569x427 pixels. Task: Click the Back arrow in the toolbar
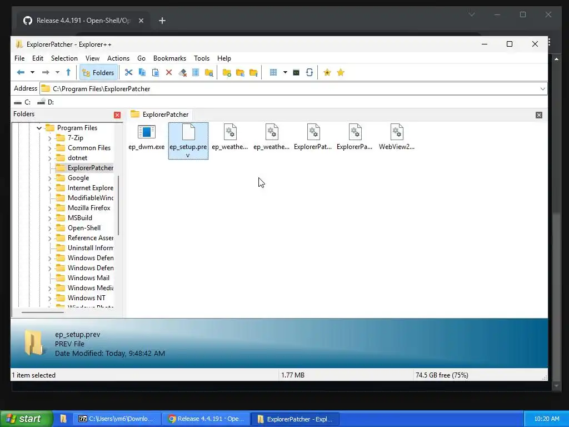[x=21, y=73]
